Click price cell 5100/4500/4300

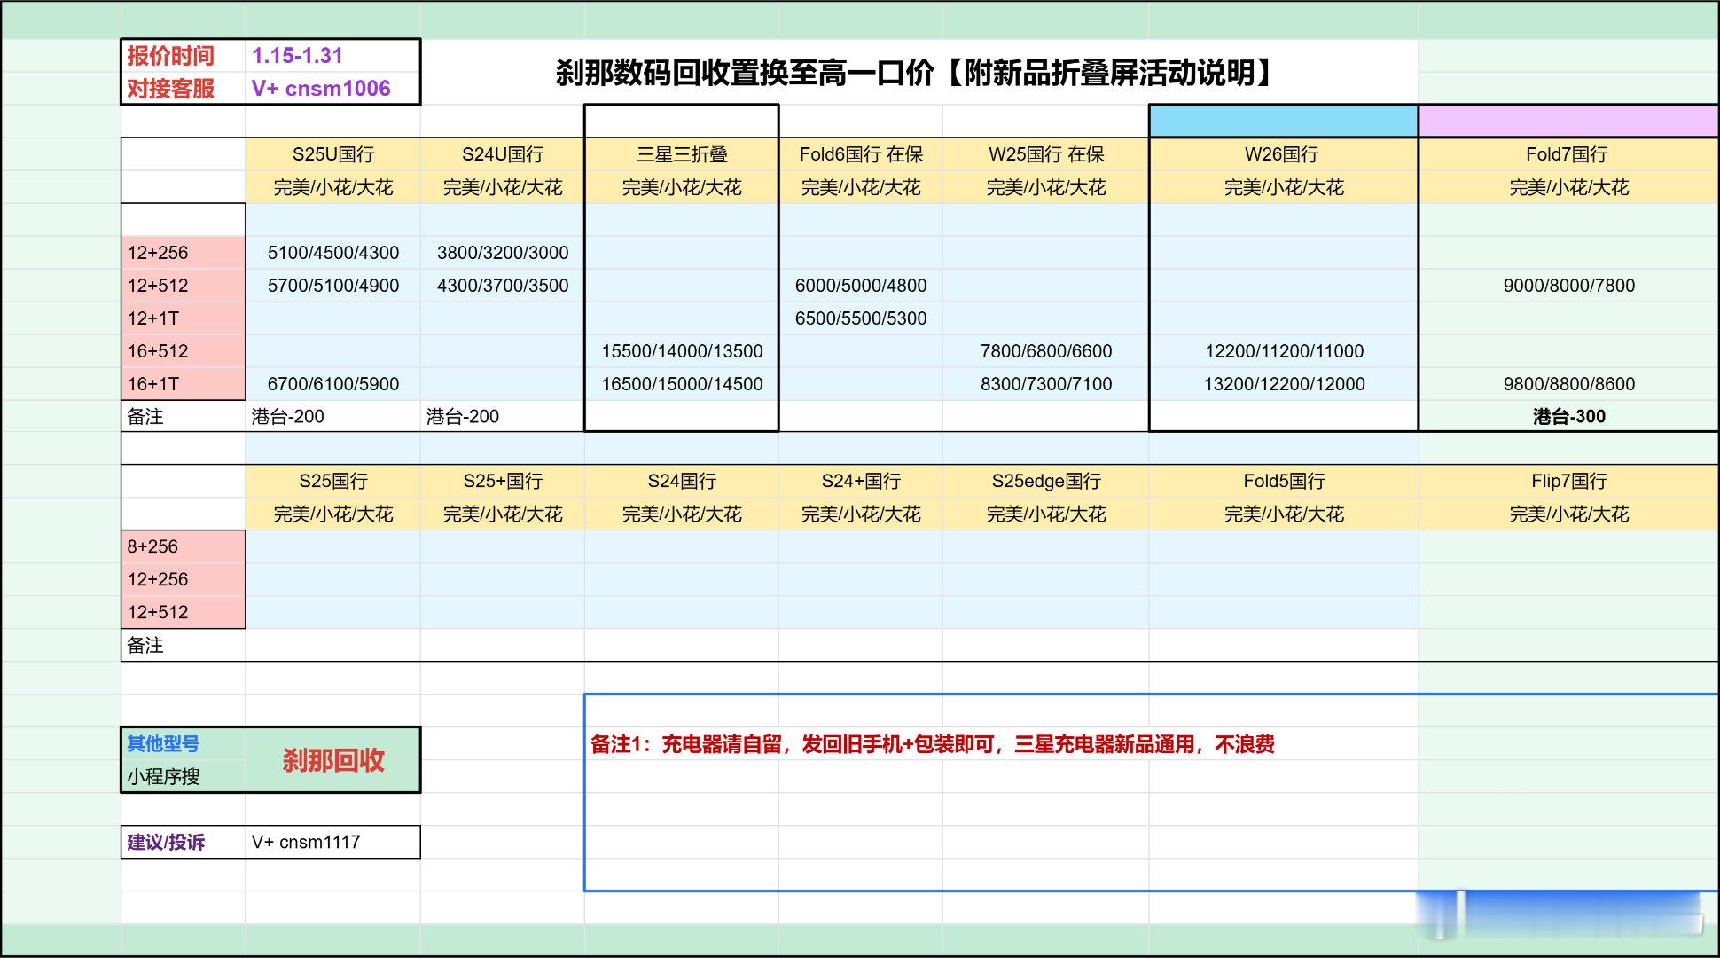pos(333,252)
